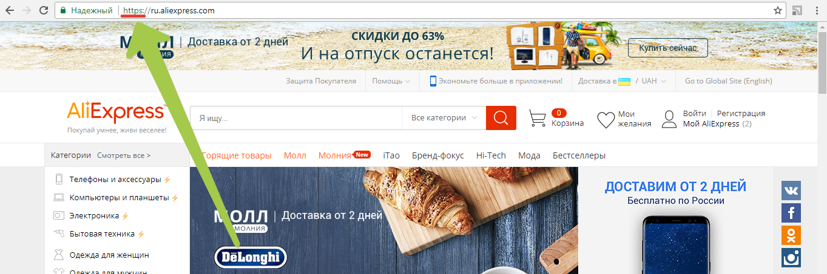The width and height of the screenshot is (827, 274).
Task: Open the Горящие товары tab
Action: pyautogui.click(x=237, y=155)
